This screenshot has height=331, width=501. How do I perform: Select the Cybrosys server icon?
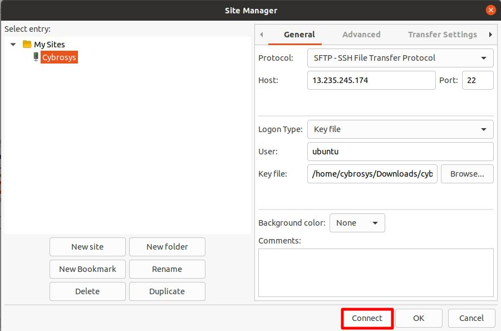35,57
